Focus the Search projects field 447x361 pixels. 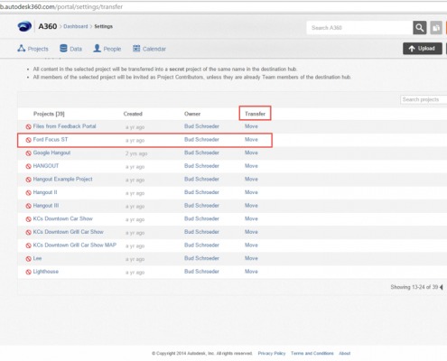(424, 99)
